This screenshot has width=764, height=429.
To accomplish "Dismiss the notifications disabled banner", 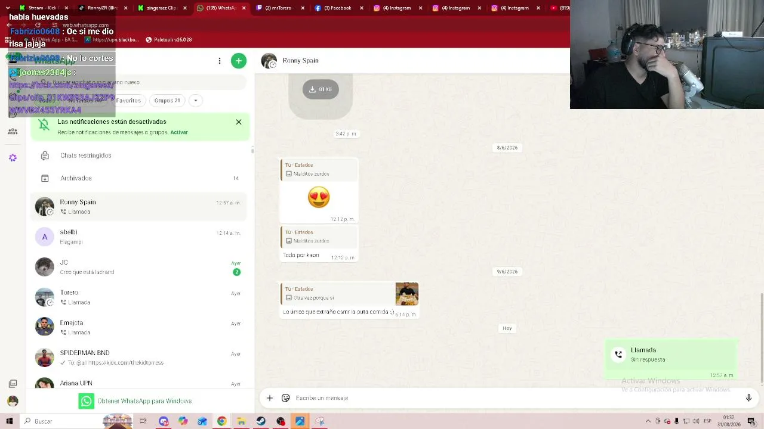I will click(239, 122).
